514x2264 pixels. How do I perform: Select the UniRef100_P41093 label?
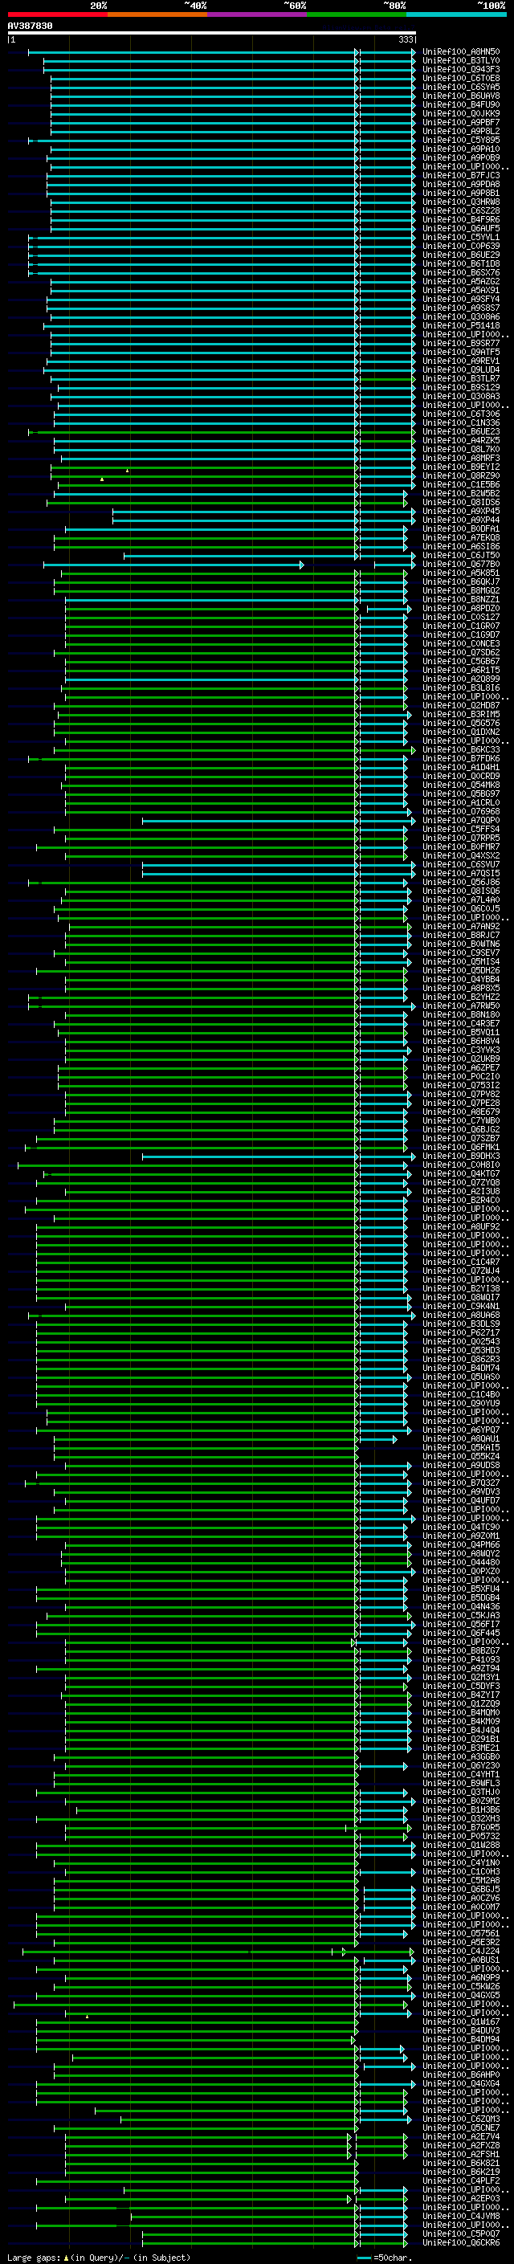coord(461,1659)
